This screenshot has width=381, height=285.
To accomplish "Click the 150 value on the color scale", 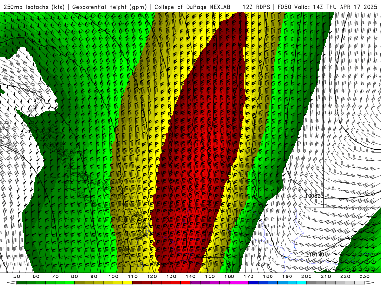I will click(x=210, y=276).
